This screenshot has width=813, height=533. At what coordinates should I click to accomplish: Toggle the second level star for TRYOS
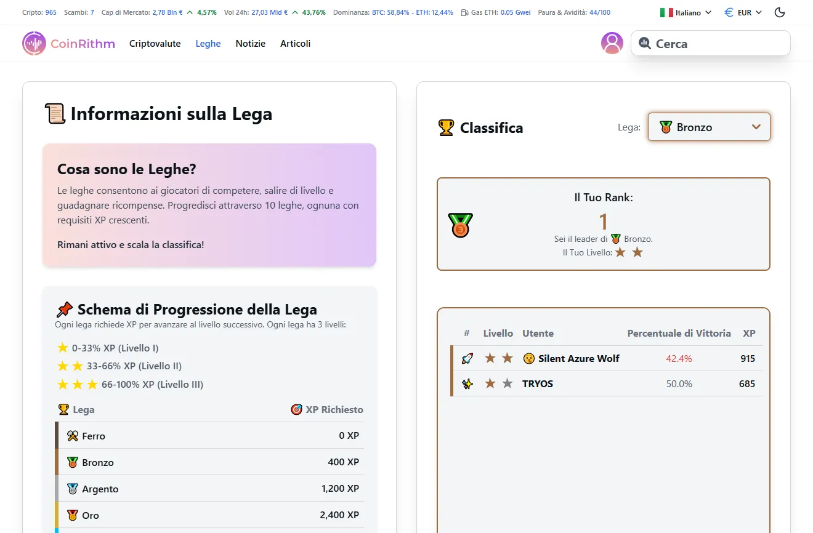pyautogui.click(x=507, y=383)
